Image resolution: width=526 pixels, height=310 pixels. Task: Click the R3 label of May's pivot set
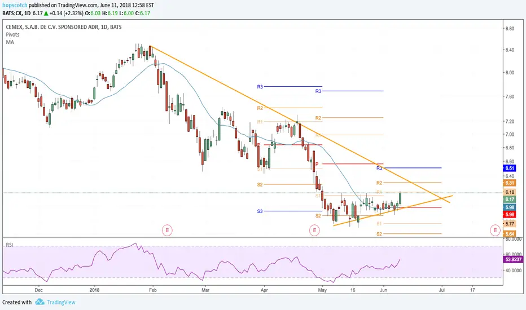click(318, 91)
